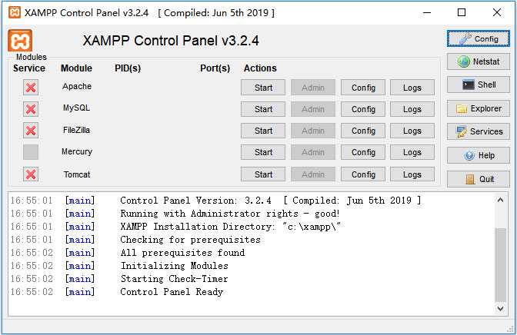The height and width of the screenshot is (335, 517).
Task: Click the Tomcat module name
Action: tap(77, 174)
